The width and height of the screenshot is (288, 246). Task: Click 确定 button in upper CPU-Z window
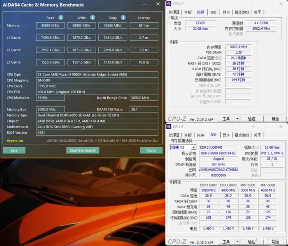pos(275,119)
